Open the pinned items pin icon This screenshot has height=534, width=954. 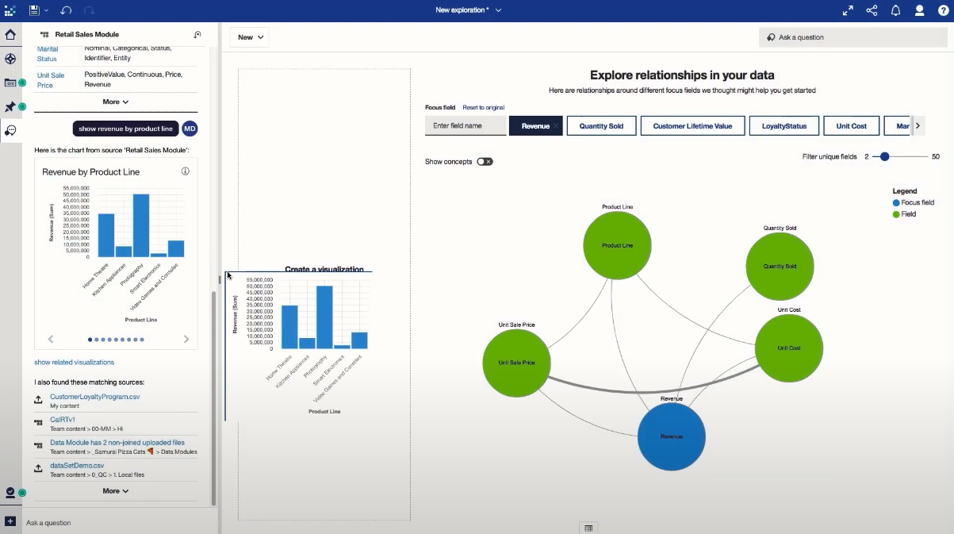[x=10, y=106]
